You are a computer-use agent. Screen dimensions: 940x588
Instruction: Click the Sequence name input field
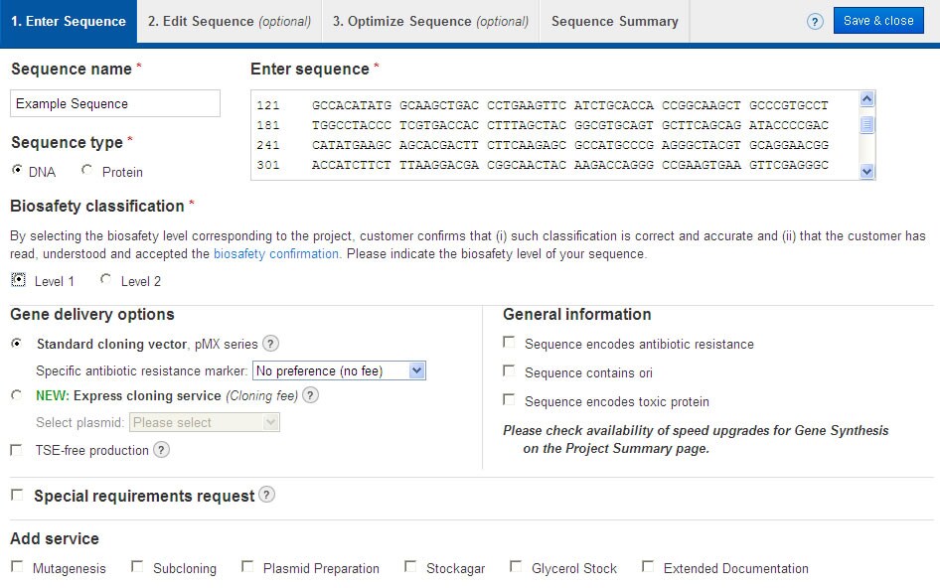[x=115, y=103]
